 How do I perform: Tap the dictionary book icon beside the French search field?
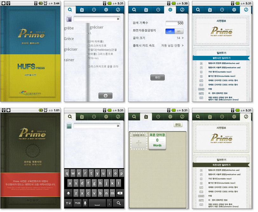click(x=69, y=19)
